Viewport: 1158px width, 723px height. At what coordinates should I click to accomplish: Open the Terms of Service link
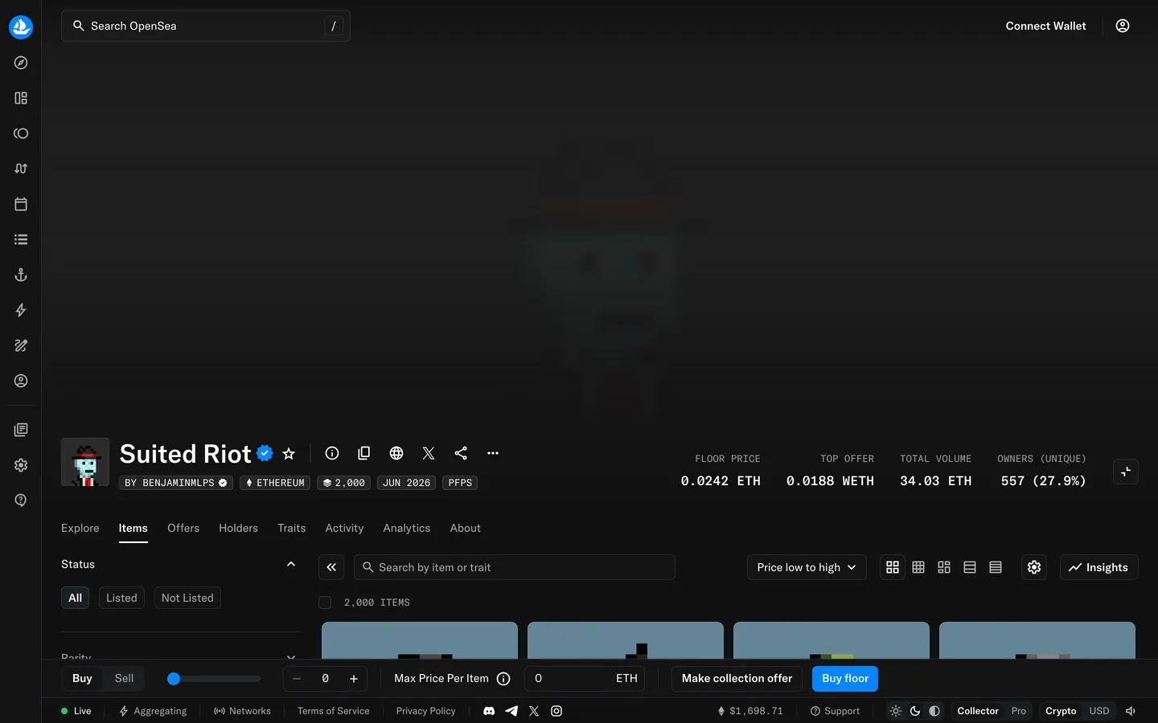pos(334,711)
